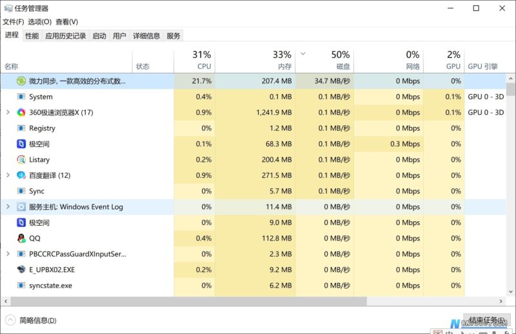Click the syncstate.exe process icon
516x334 pixels.
pyautogui.click(x=21, y=286)
